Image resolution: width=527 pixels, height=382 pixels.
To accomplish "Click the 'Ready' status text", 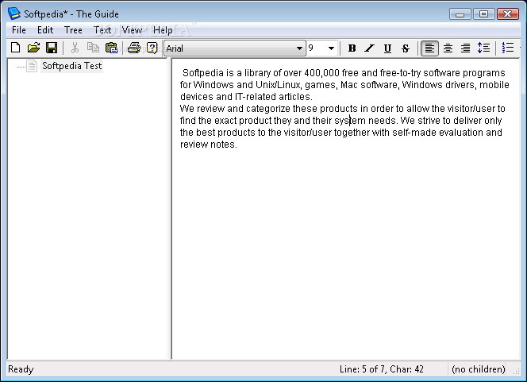I will pyautogui.click(x=21, y=369).
